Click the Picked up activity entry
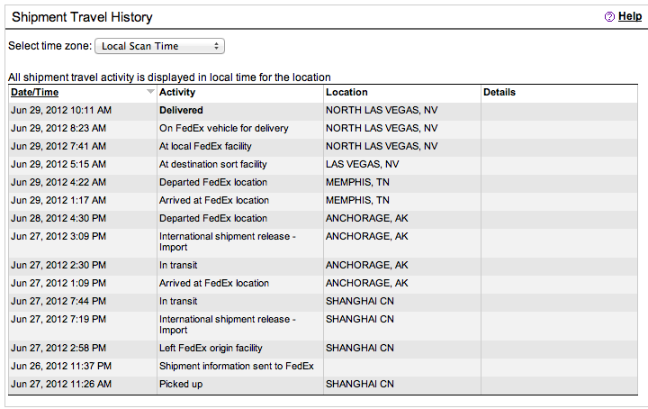This screenshot has height=409, width=648. 181,384
